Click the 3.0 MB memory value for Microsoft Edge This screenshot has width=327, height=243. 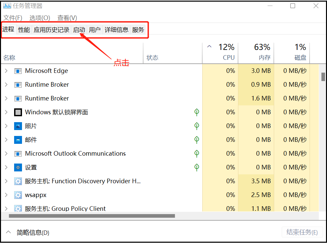click(261, 71)
